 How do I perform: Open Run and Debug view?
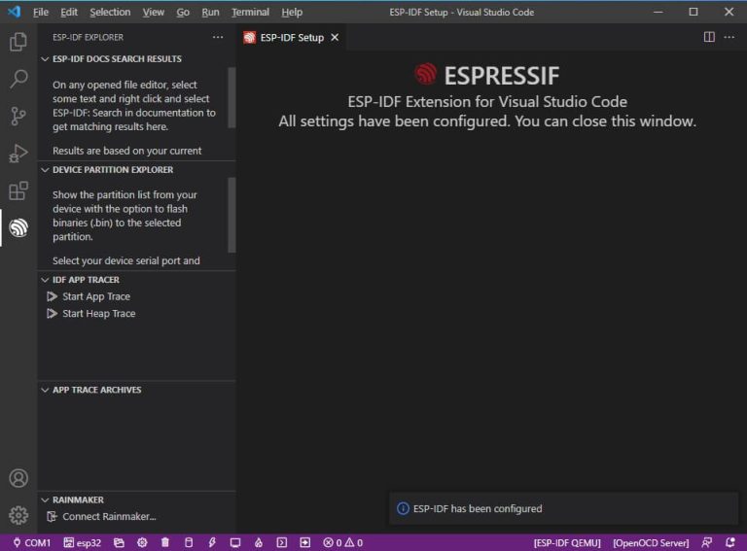pos(18,154)
